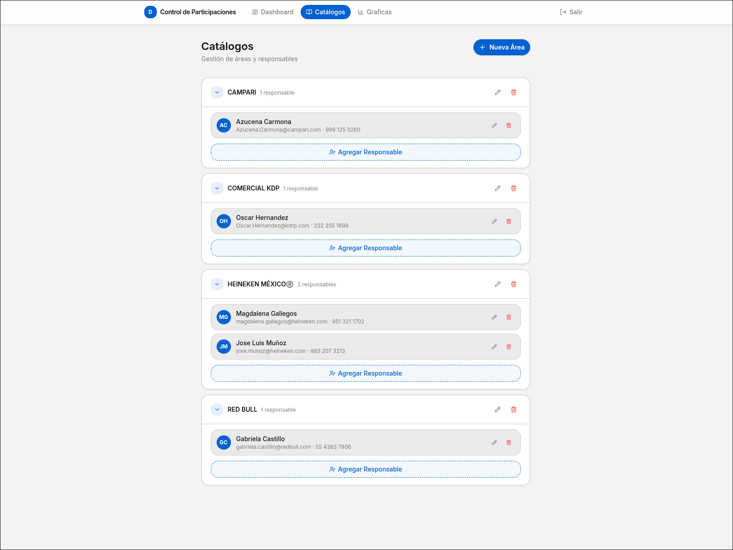This screenshot has width=733, height=550.
Task: Agregar Responsable to CAMPARI
Action: (366, 152)
